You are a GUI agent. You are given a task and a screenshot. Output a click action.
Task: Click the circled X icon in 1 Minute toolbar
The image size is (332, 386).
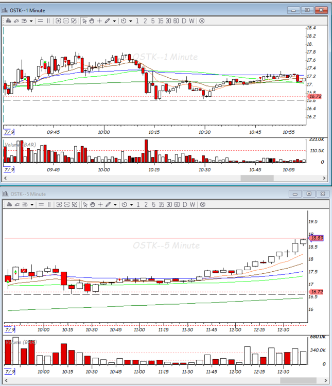point(202,21)
